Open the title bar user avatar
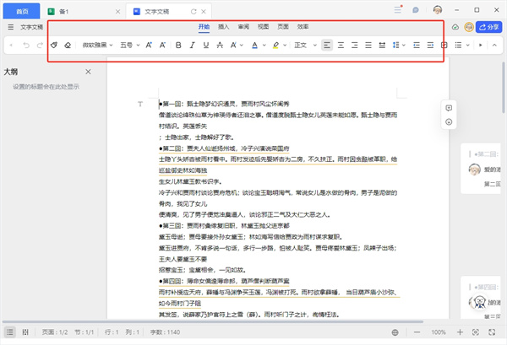Screen dimensions: 507x345 438,10
